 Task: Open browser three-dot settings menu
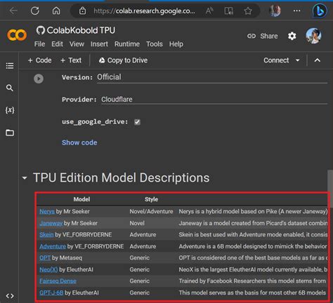tap(296, 11)
